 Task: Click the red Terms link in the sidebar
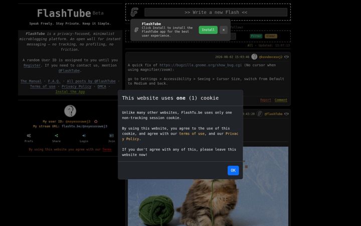107,150
